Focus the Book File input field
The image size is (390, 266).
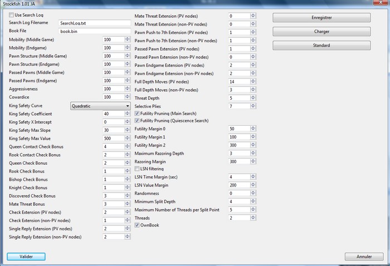[94, 32]
